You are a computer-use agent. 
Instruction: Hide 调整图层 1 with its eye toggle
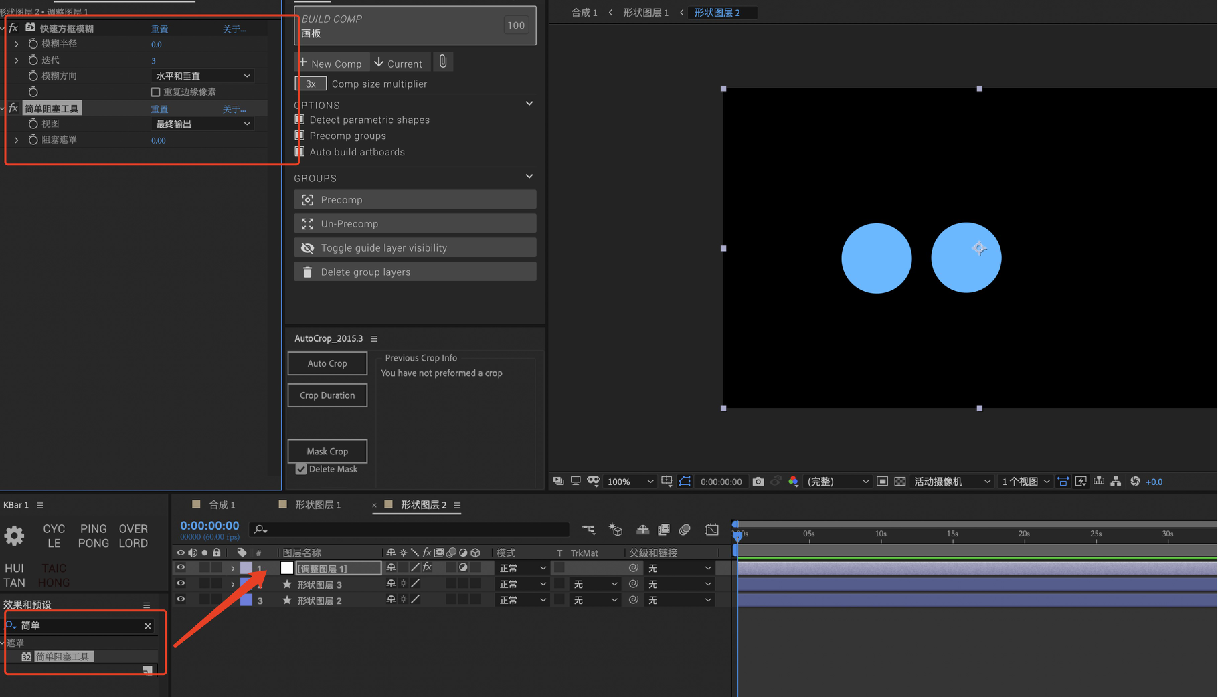[181, 568]
